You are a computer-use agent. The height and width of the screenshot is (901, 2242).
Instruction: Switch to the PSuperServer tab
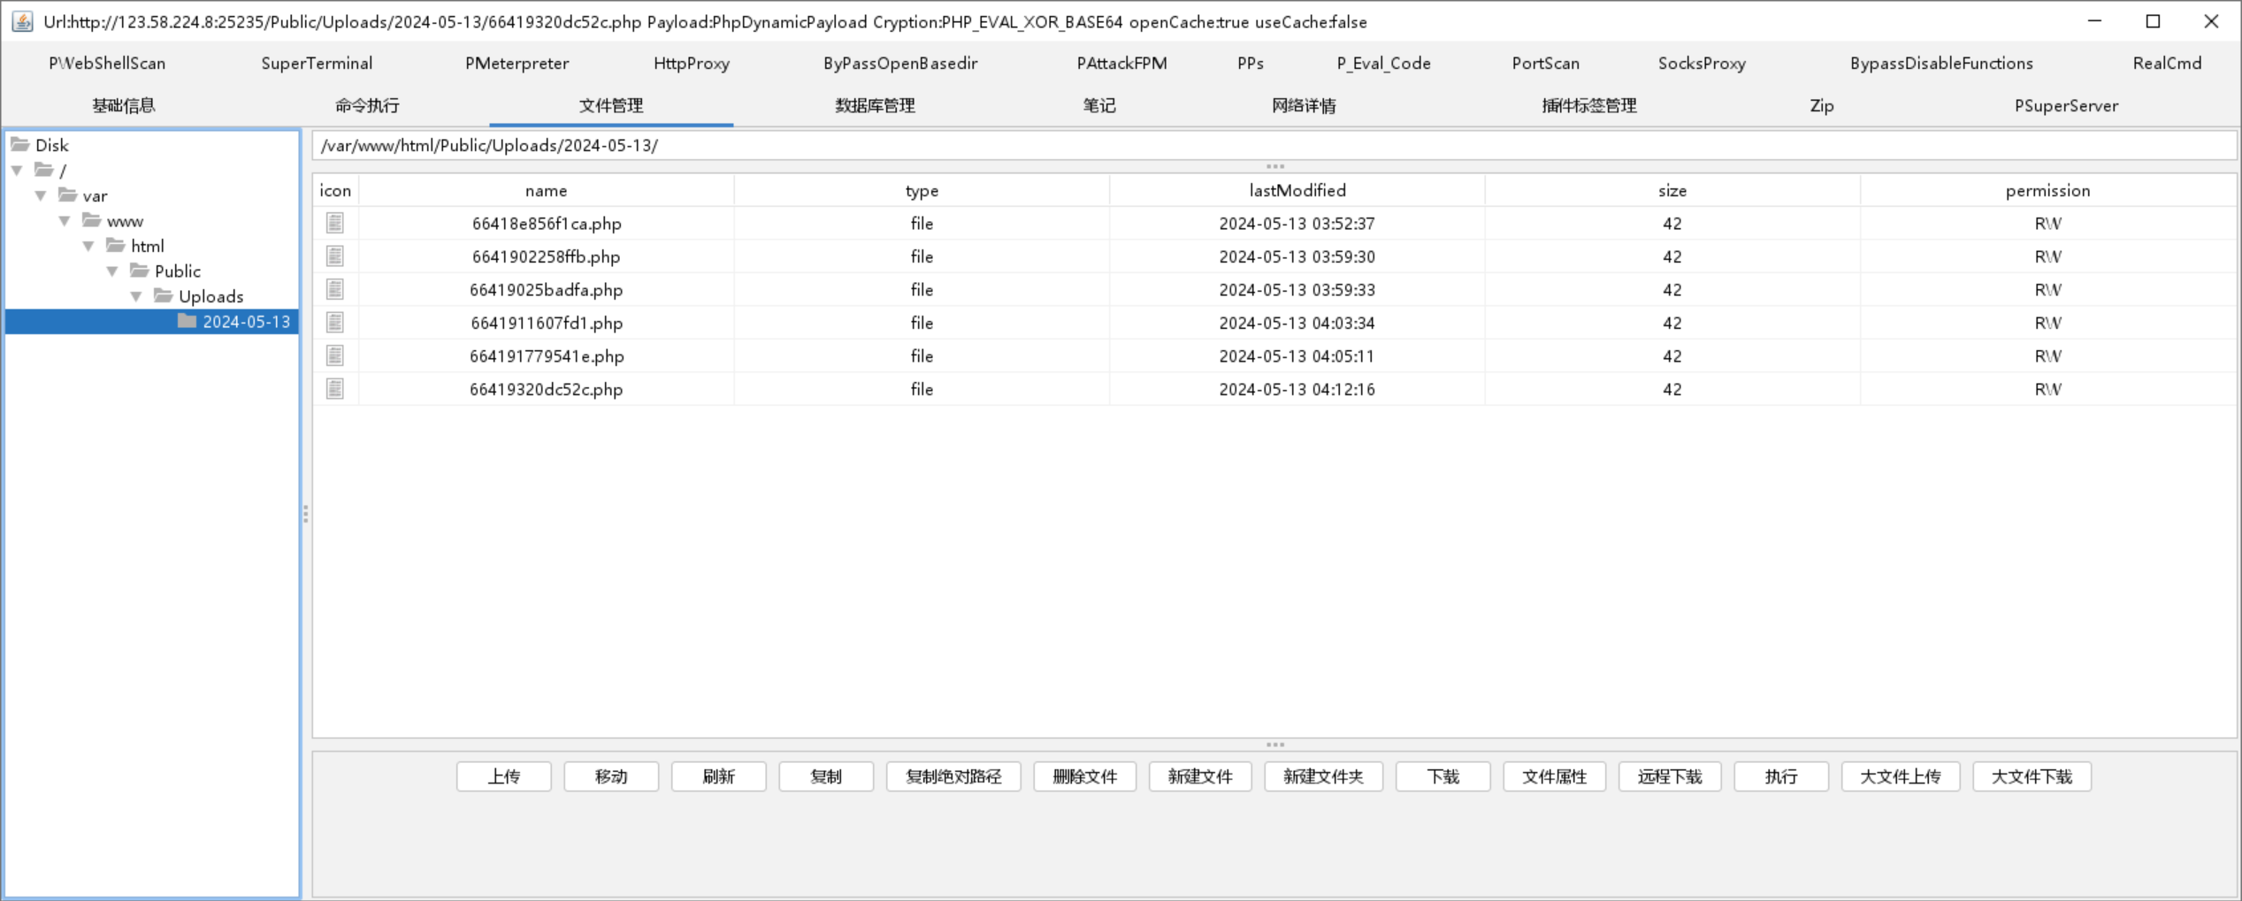tap(2066, 105)
